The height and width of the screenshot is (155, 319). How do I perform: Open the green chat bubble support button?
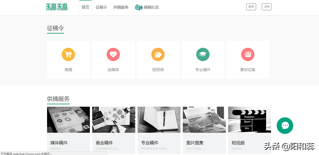point(285,125)
